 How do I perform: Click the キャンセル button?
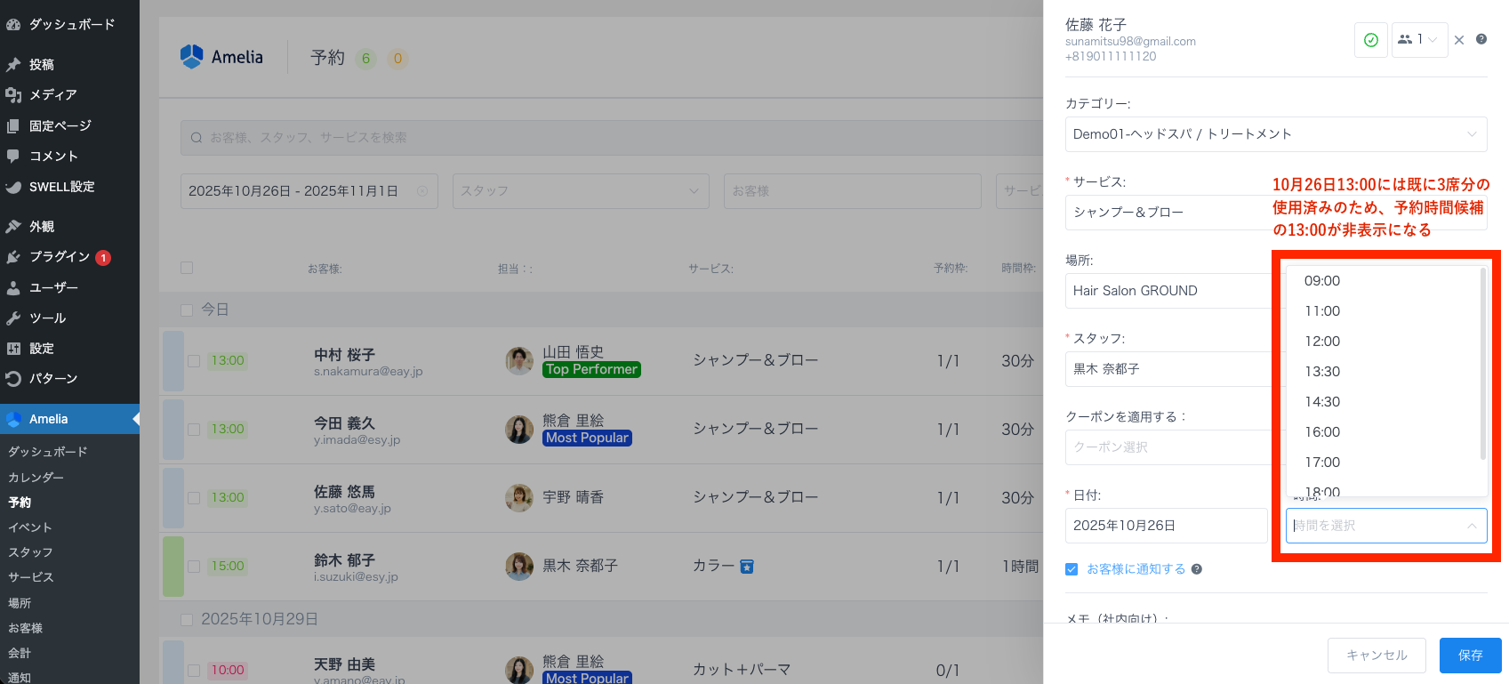[x=1376, y=656]
